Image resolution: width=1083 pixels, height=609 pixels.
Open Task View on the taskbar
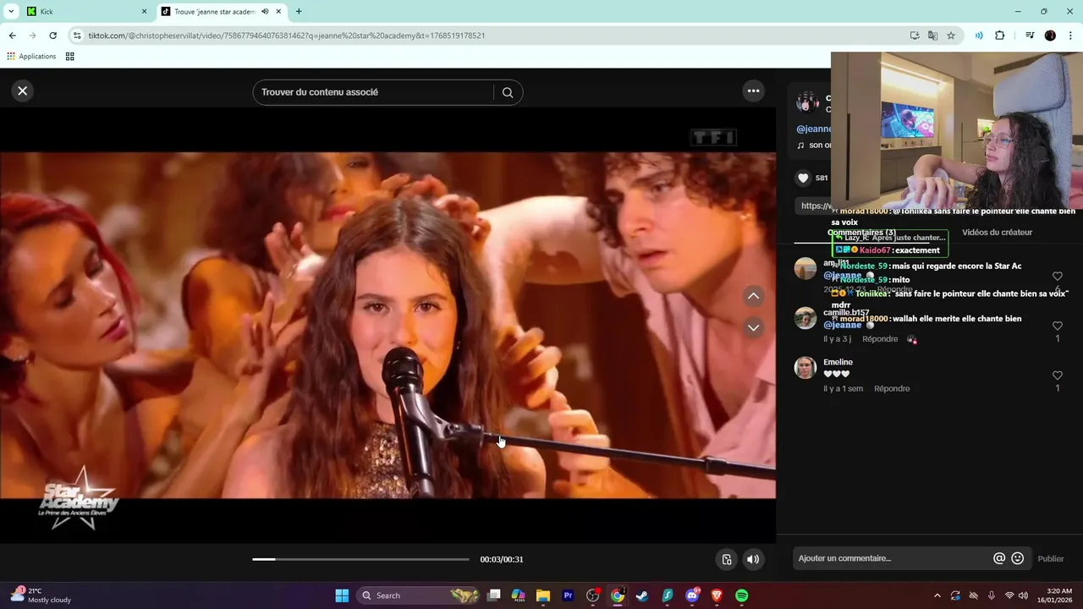tap(494, 595)
